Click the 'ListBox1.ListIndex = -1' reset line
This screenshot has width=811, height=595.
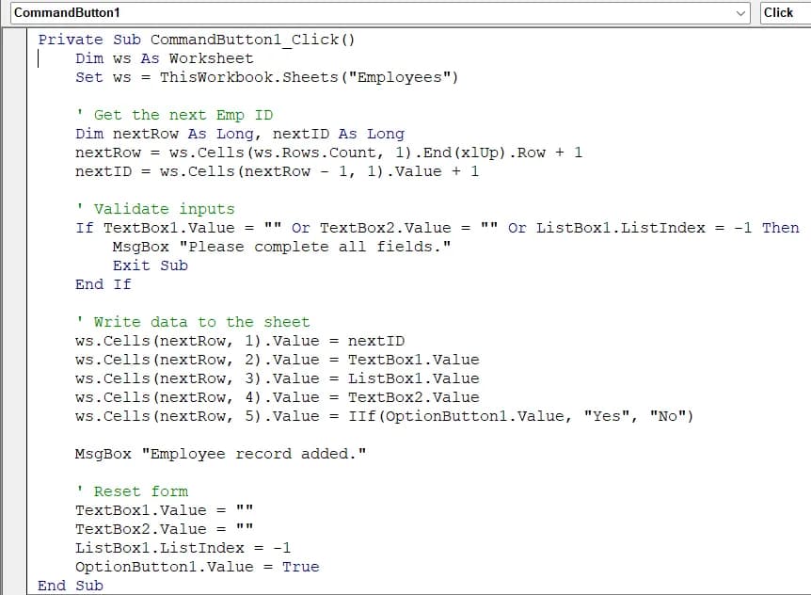click(x=183, y=548)
